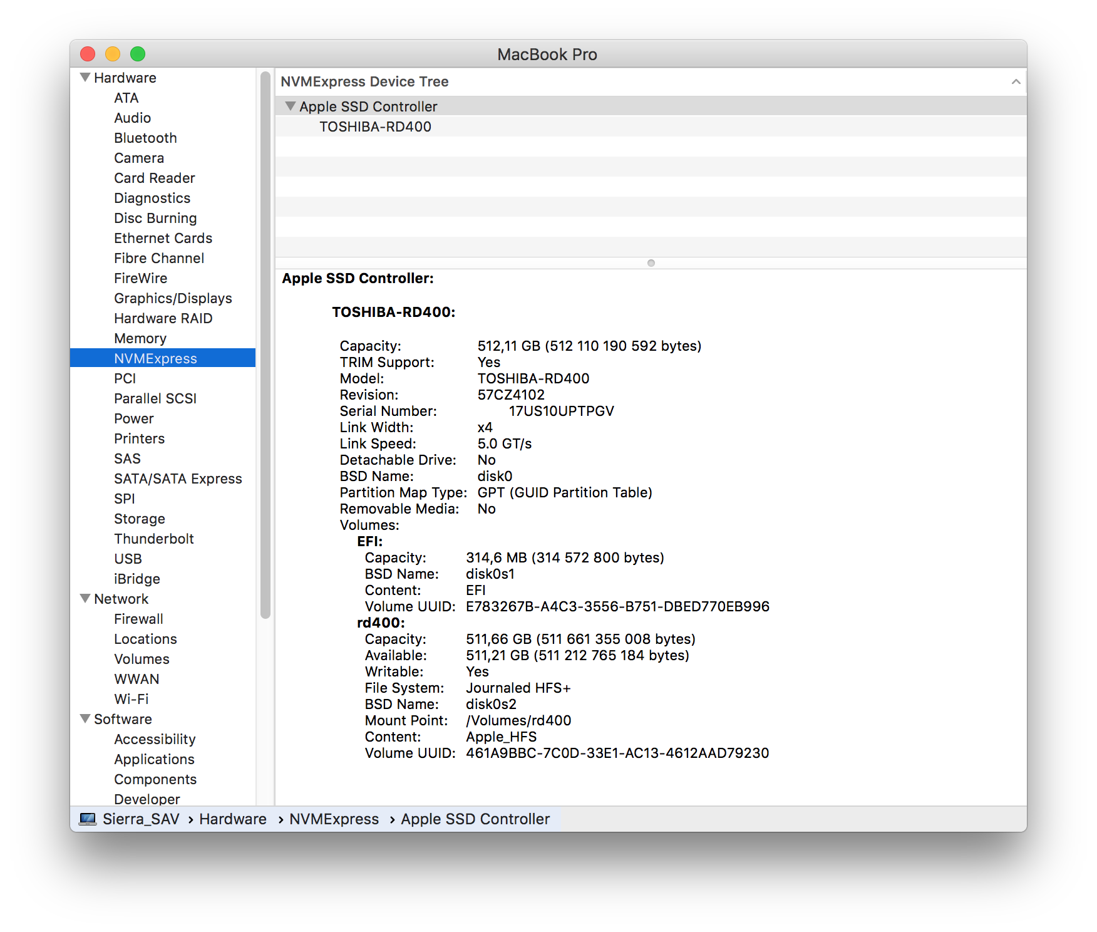
Task: Select SPI in the sidebar
Action: click(x=125, y=499)
